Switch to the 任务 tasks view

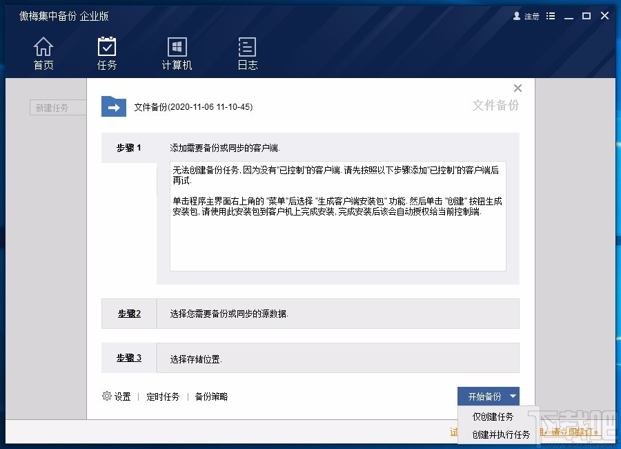click(x=107, y=52)
